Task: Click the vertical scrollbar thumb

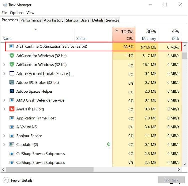Action: tap(185, 56)
